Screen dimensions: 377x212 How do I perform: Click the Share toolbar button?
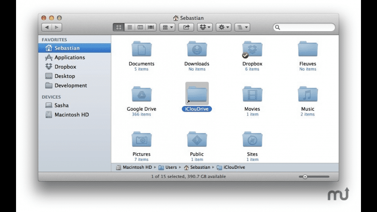click(186, 27)
